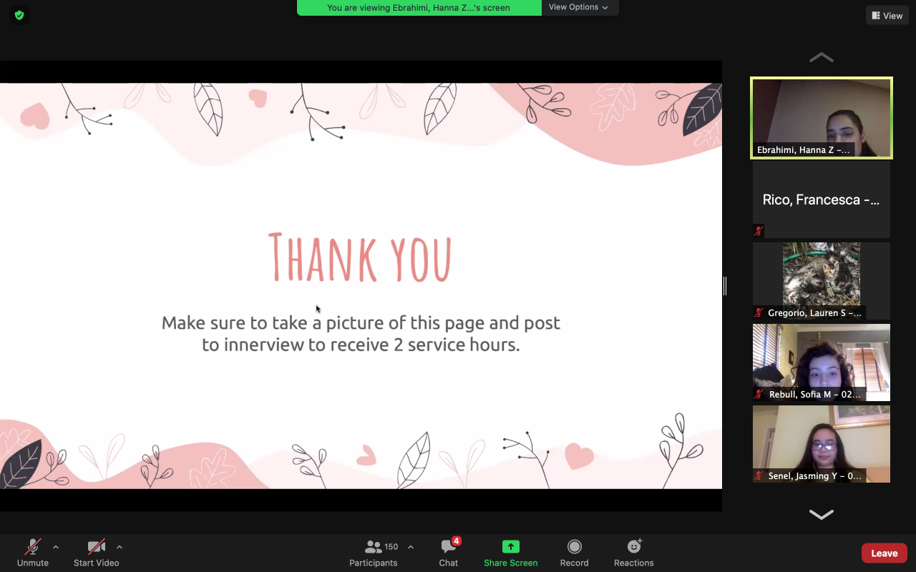Open the Participants panel
Screen dimensions: 916x572
(374, 553)
